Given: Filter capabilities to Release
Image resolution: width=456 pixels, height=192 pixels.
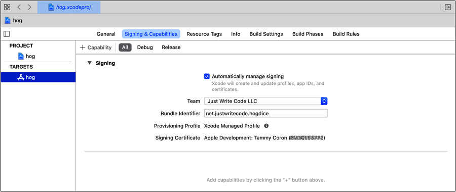Looking at the screenshot, I should click(x=171, y=47).
